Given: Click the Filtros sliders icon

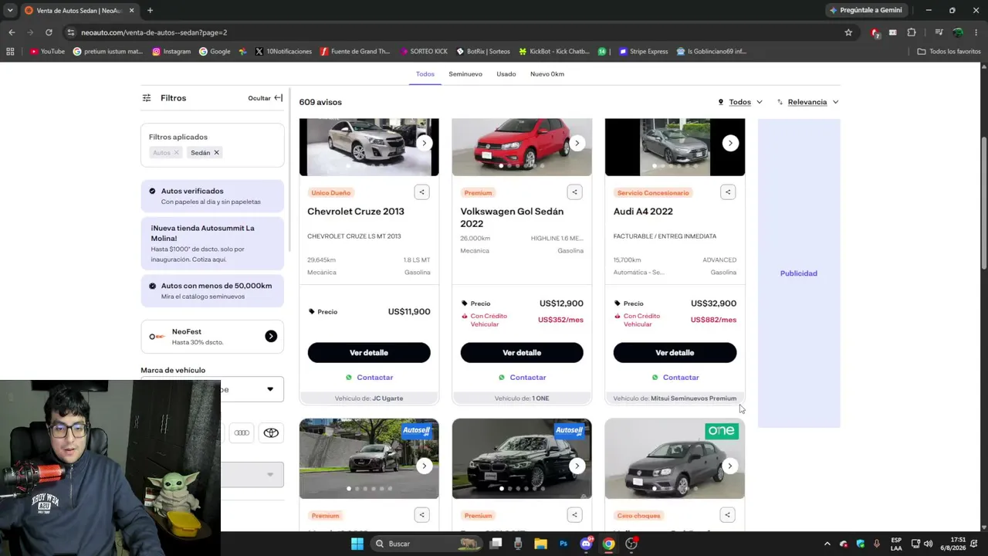Looking at the screenshot, I should (147, 98).
